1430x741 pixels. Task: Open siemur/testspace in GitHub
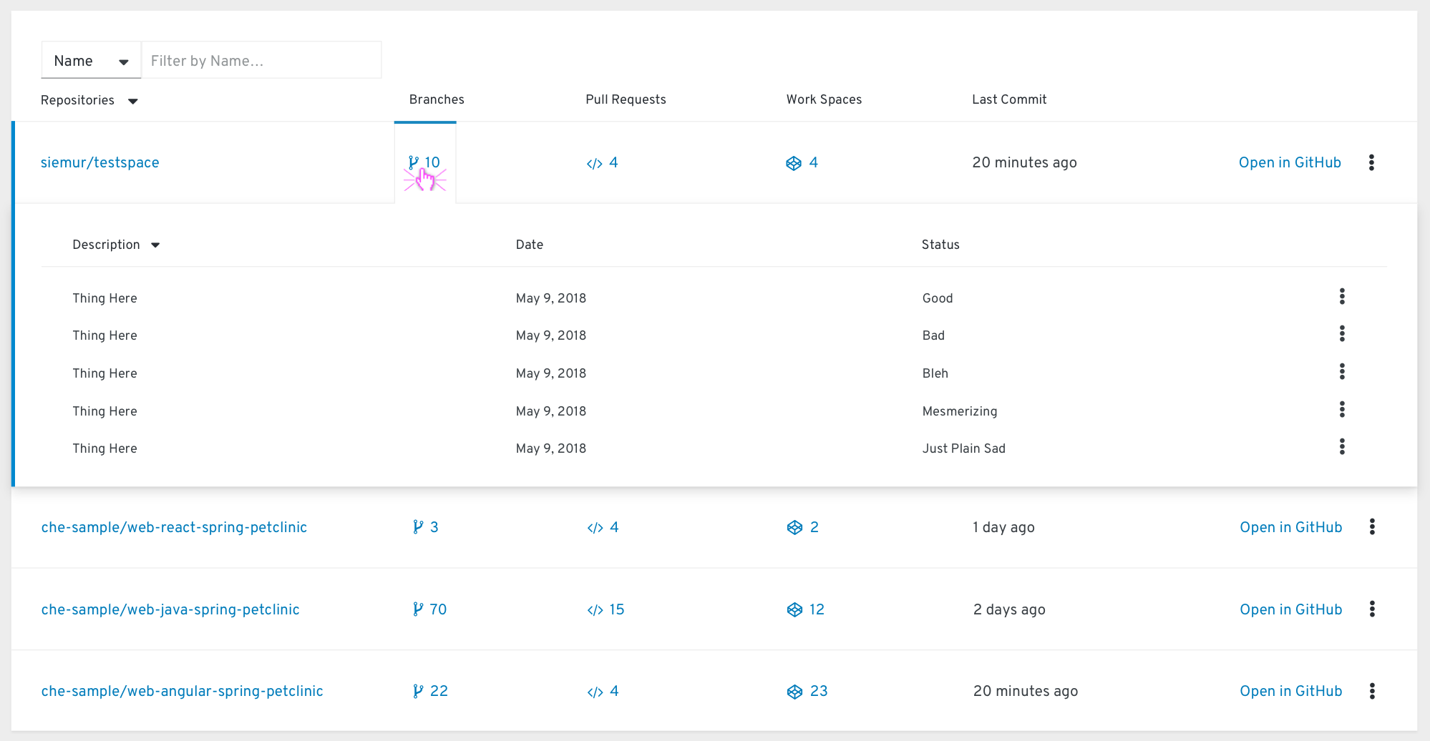(1290, 162)
